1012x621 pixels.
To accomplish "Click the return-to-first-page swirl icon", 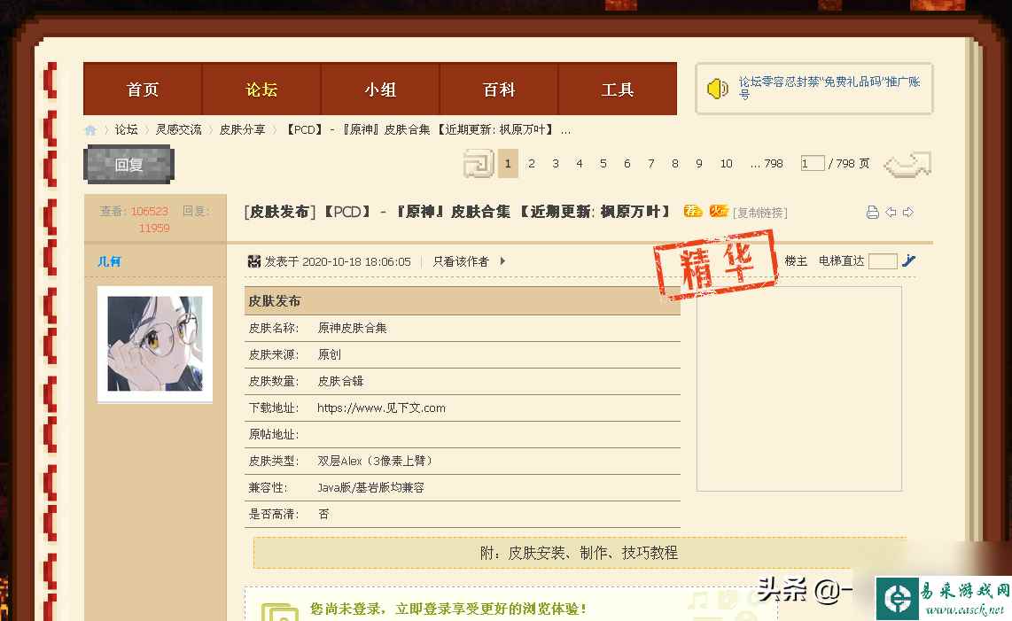I will (478, 163).
